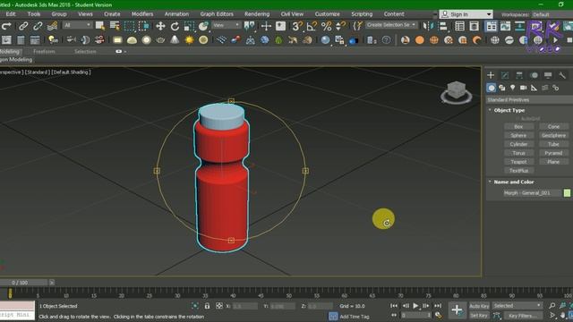Switch to Freeform ribbon tab

44,52
